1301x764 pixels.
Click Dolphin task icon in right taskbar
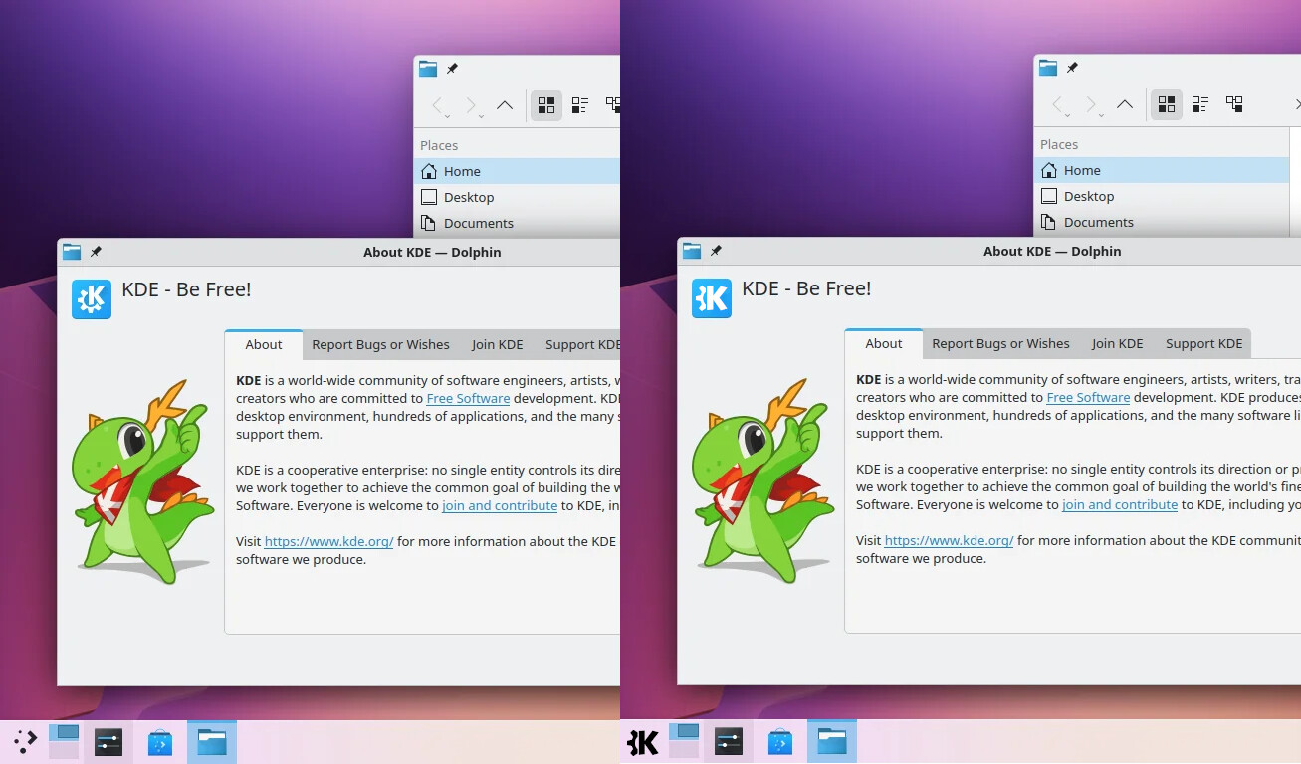tap(831, 742)
